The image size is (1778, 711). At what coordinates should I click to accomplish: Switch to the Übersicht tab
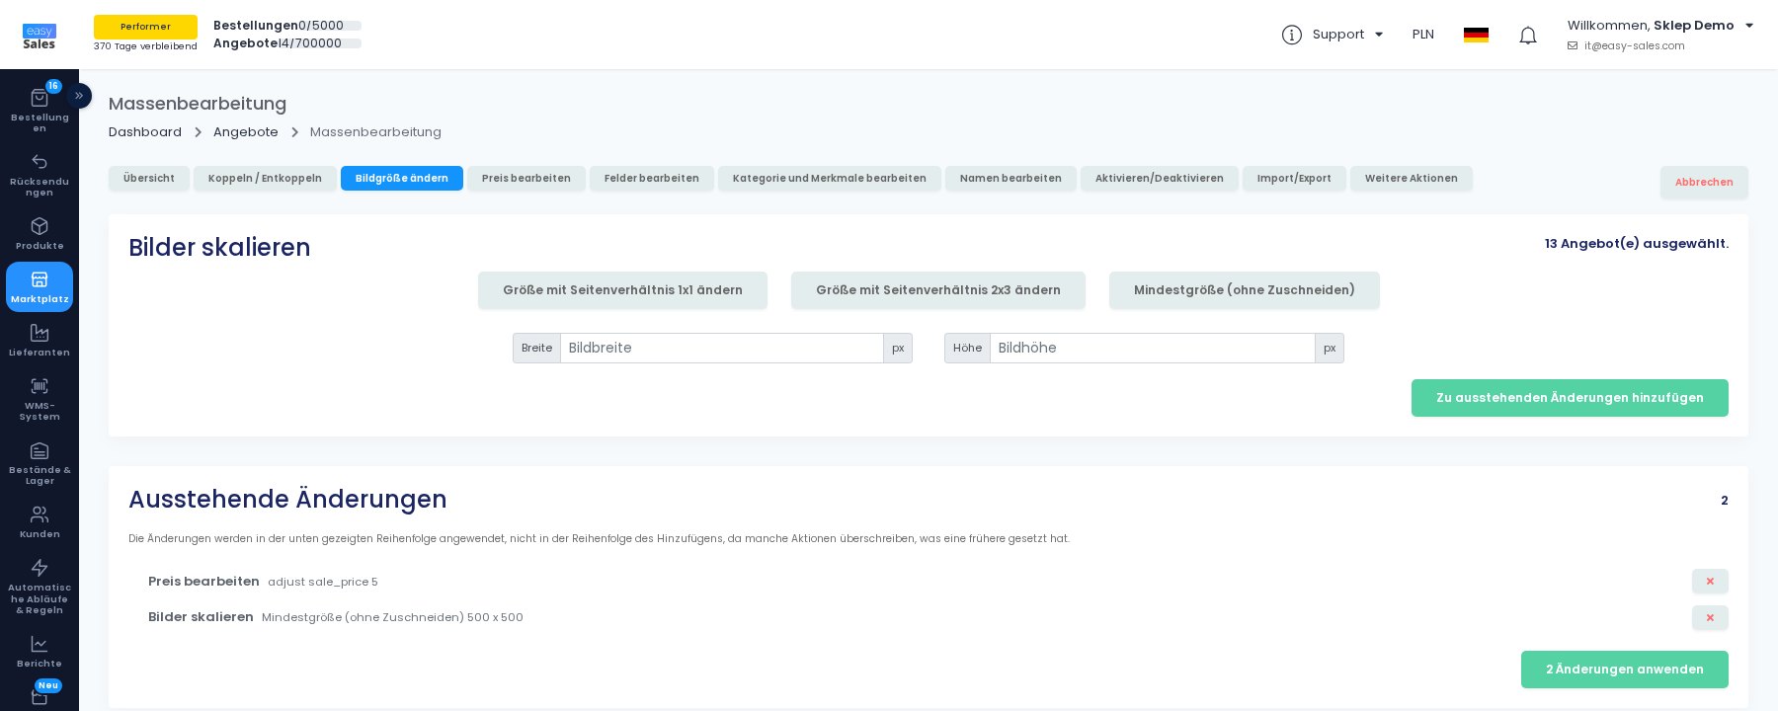coord(149,179)
